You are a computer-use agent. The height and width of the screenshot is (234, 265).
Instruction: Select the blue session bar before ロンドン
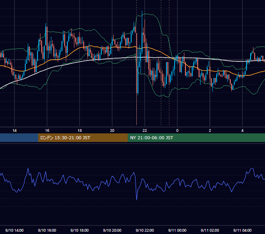19,138
